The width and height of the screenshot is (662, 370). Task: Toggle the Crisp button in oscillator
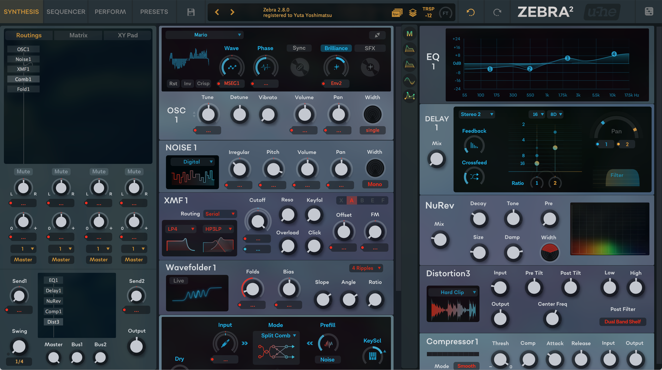tap(203, 83)
